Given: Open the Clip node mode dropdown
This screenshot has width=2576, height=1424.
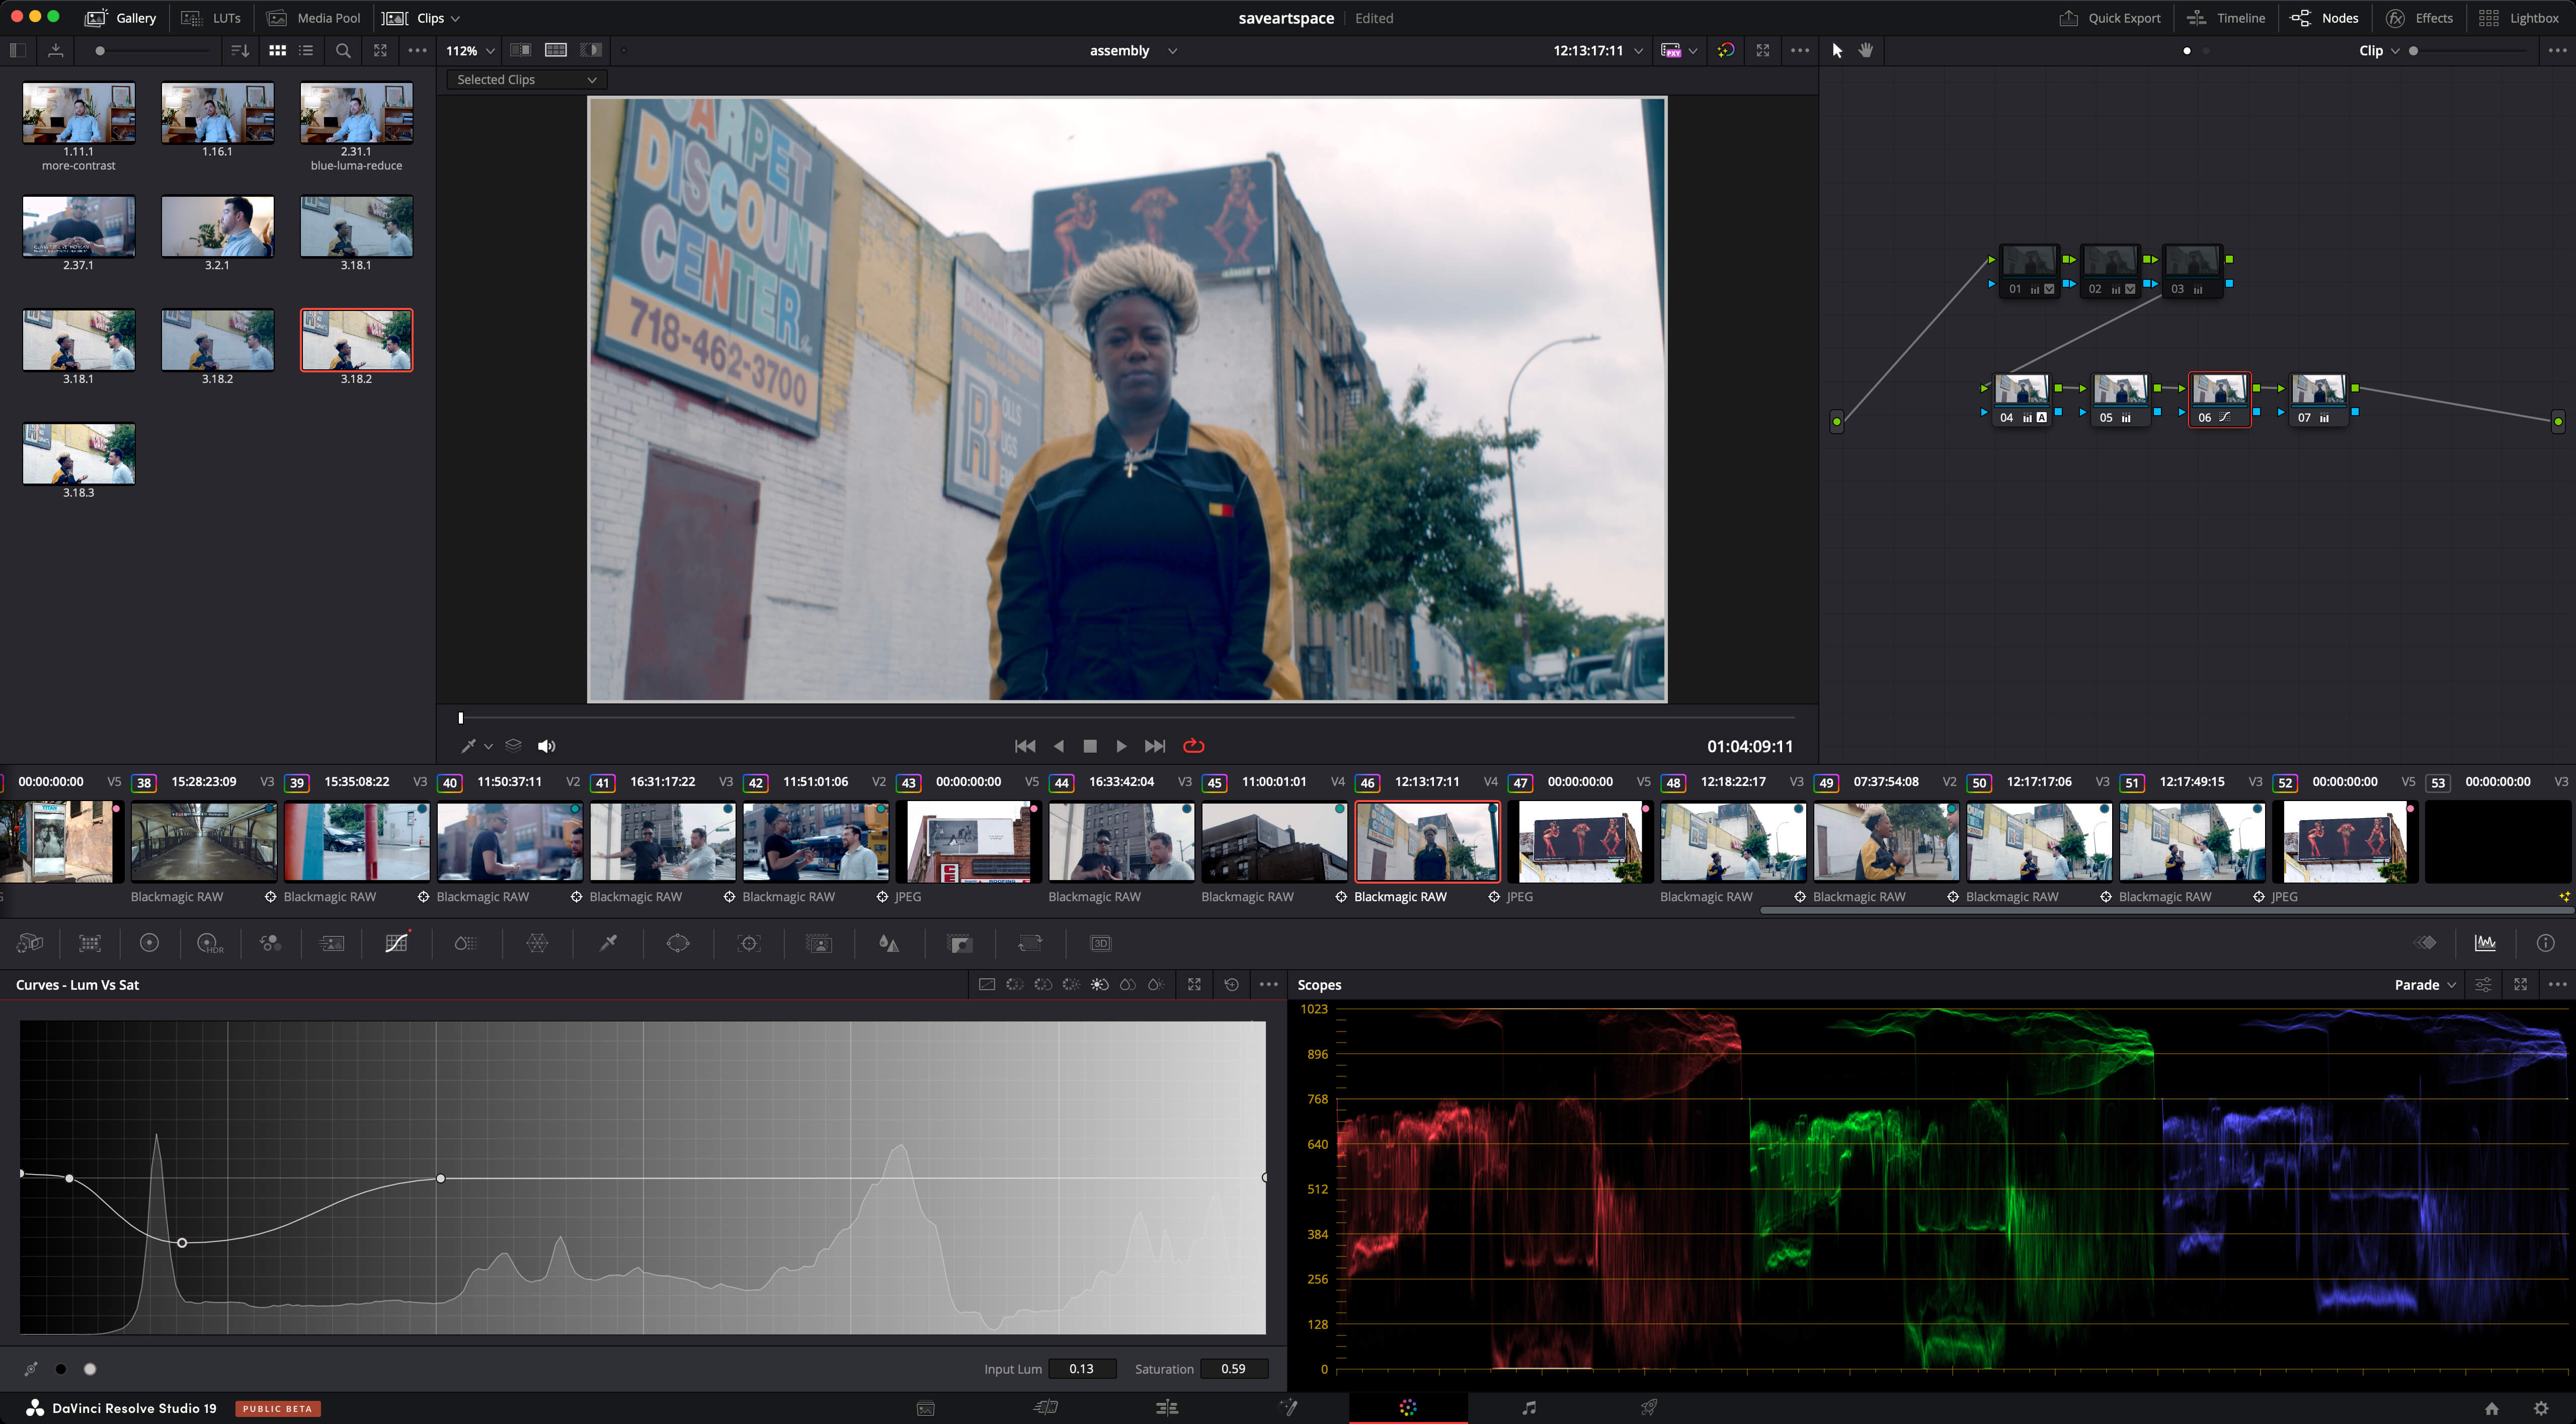Looking at the screenshot, I should [x=2379, y=50].
